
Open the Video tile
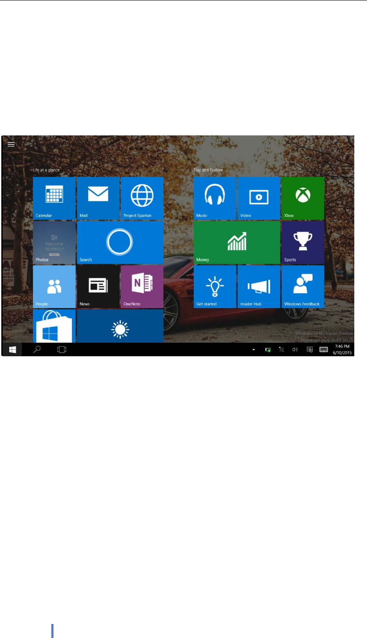(259, 198)
